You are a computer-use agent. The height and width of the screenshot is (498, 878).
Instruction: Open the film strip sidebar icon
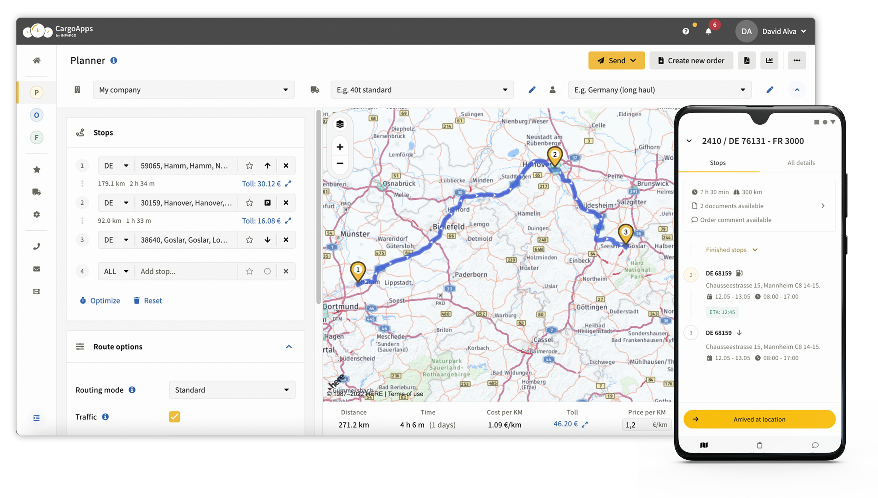(x=37, y=291)
